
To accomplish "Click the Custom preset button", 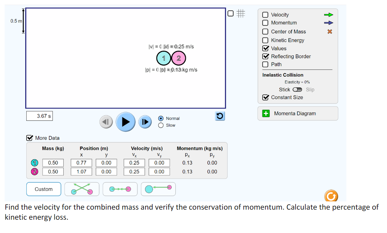I will [x=44, y=189].
